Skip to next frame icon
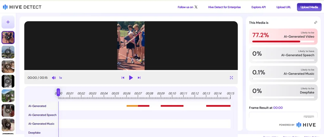 click(x=139, y=78)
